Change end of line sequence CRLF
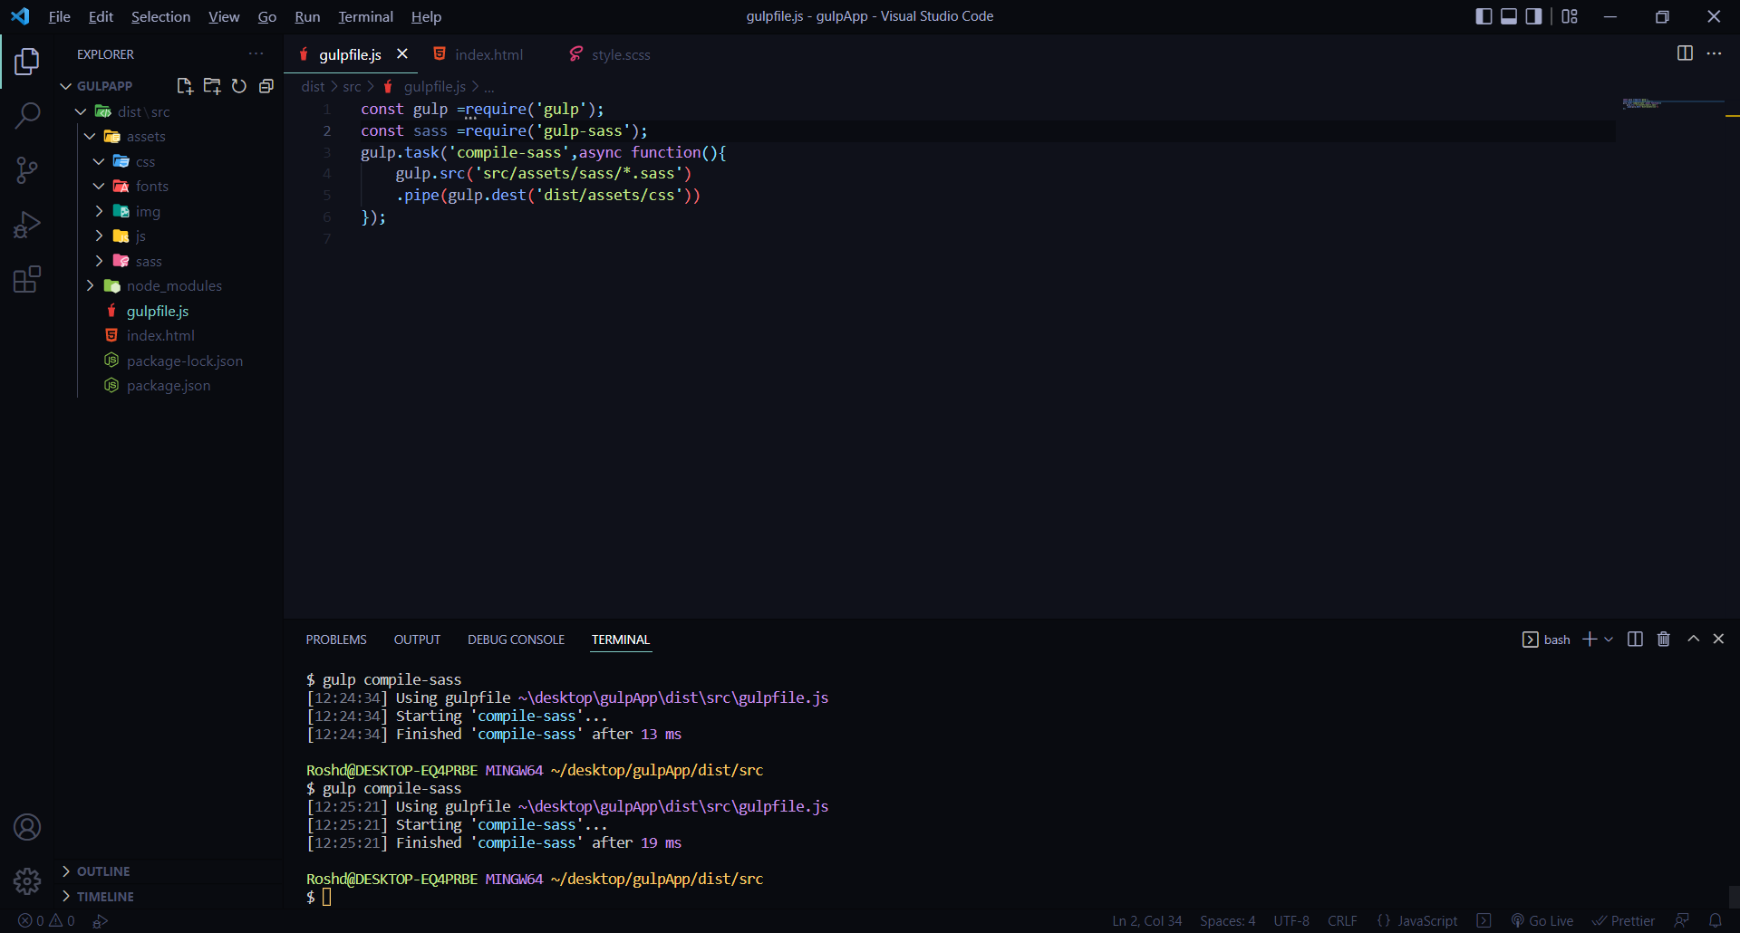The width and height of the screenshot is (1740, 933). pos(1342,920)
